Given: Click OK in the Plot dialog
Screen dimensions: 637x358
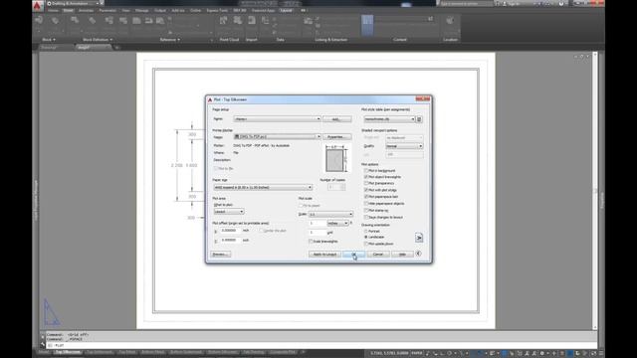Looking at the screenshot, I should (x=354, y=255).
